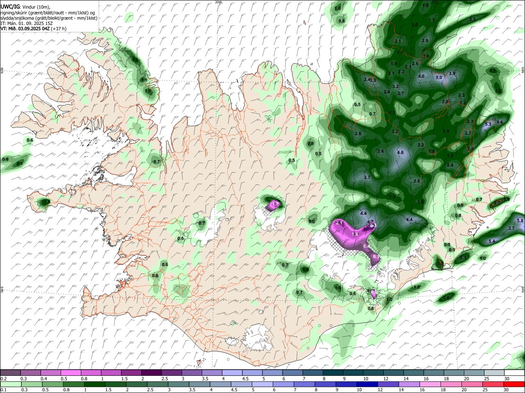The height and width of the screenshot is (393, 525).
Task: Click the 1.4 precipitation value on the map
Action: 305,270
